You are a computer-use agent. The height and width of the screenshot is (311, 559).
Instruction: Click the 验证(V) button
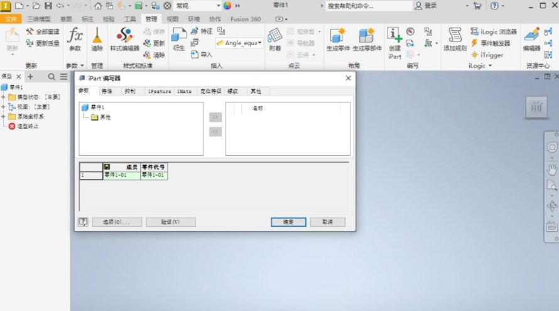point(171,222)
